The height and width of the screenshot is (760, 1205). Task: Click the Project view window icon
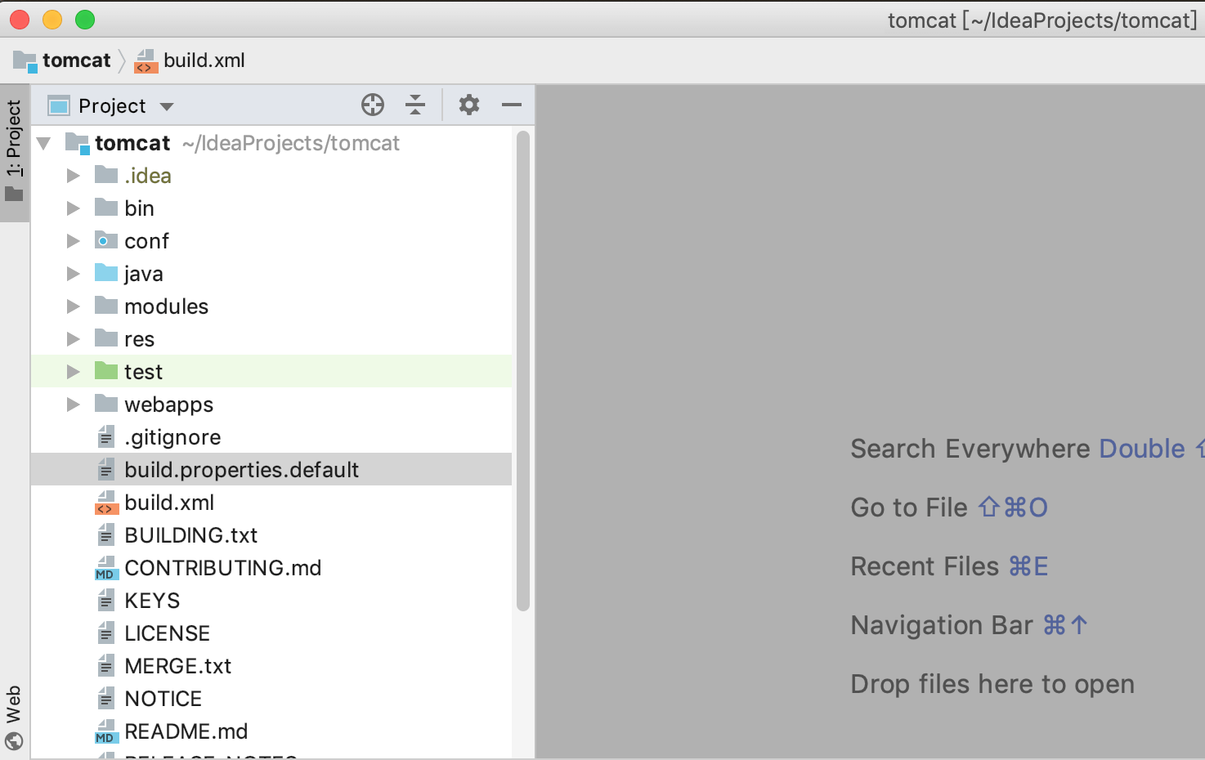[x=59, y=106]
